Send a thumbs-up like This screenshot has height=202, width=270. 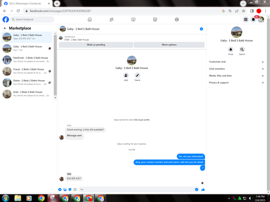coord(203,190)
